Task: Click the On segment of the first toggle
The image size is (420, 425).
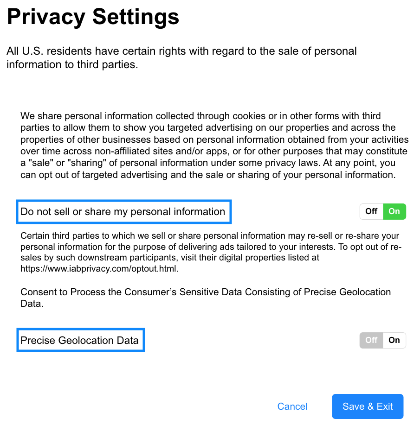Action: coord(394,211)
